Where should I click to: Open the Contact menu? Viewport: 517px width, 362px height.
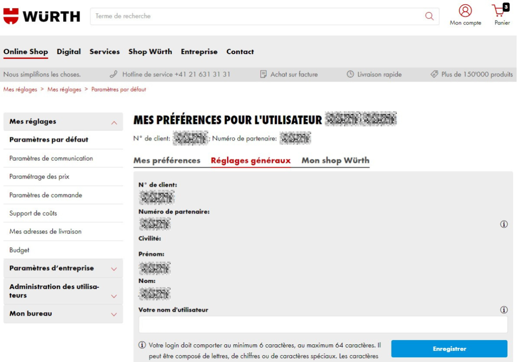(x=240, y=52)
